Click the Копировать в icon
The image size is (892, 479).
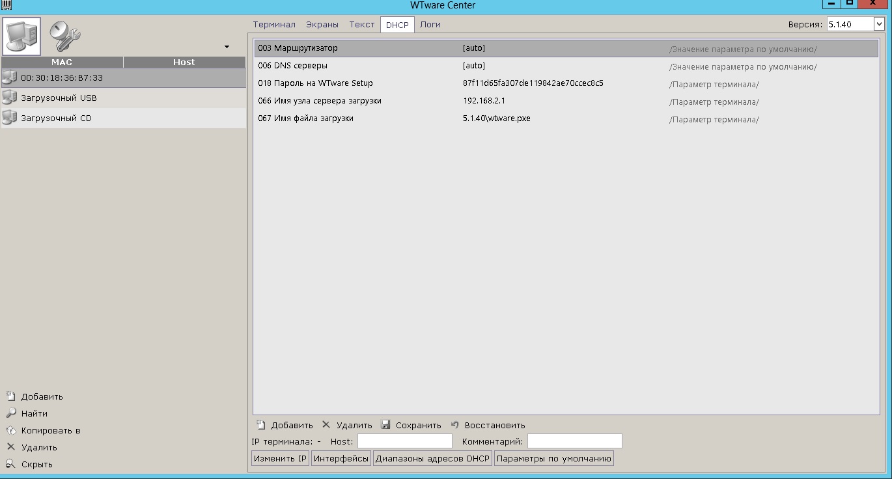[x=10, y=430]
